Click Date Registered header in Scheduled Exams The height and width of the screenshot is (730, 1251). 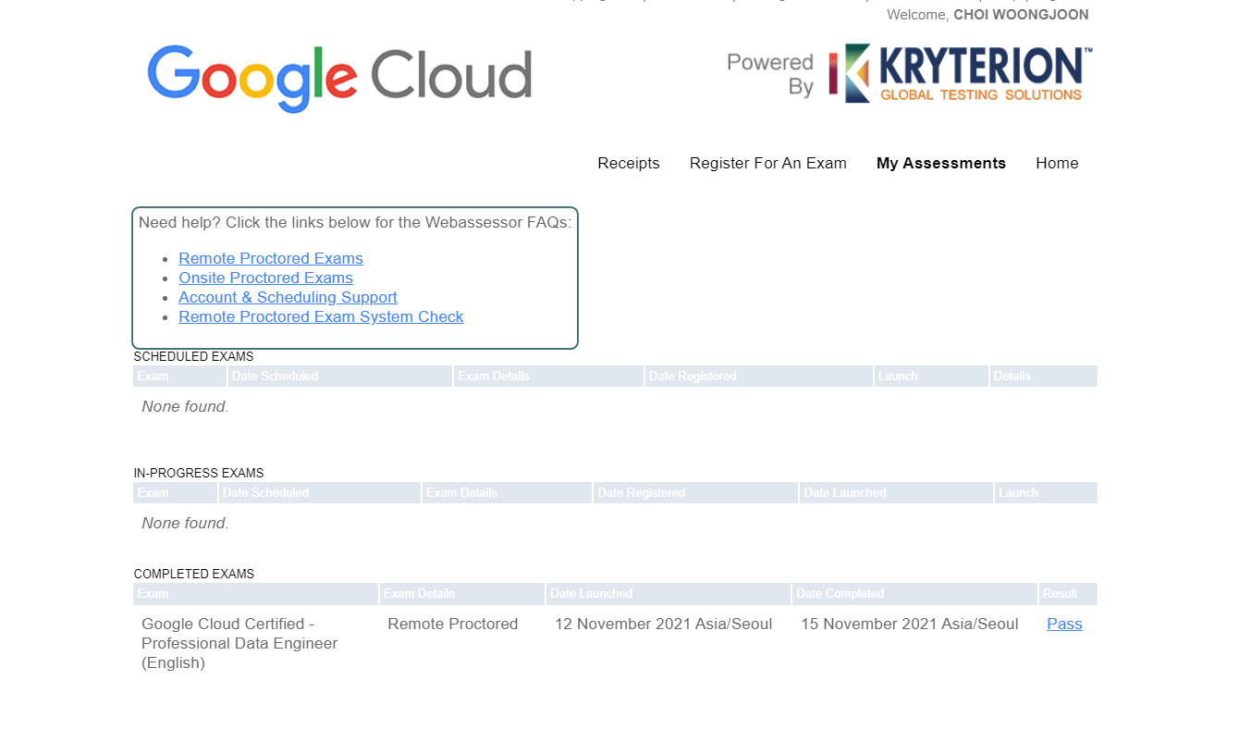coord(759,376)
